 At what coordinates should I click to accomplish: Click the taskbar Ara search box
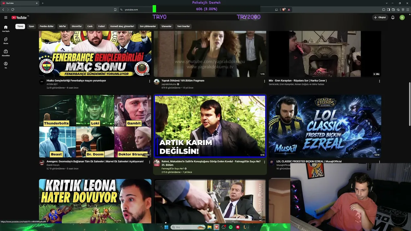coord(188,227)
